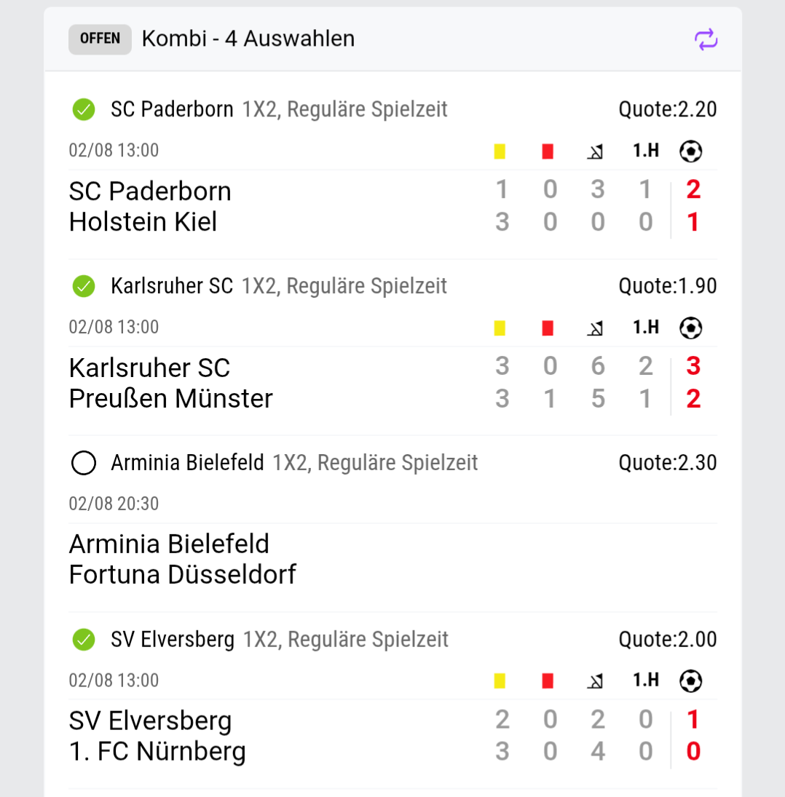Click the yellow card icon in Paderborn match
This screenshot has height=797, width=785.
point(500,151)
